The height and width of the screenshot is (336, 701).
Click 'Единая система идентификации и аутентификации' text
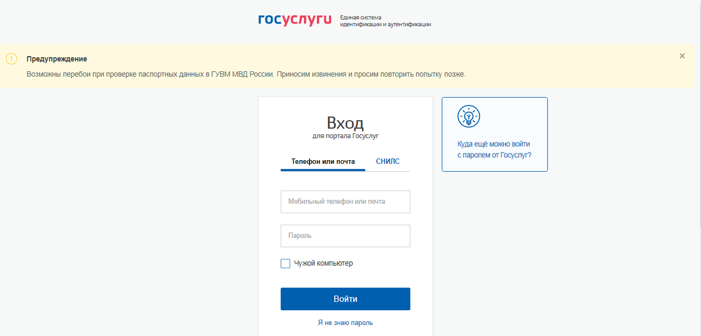pos(386,21)
